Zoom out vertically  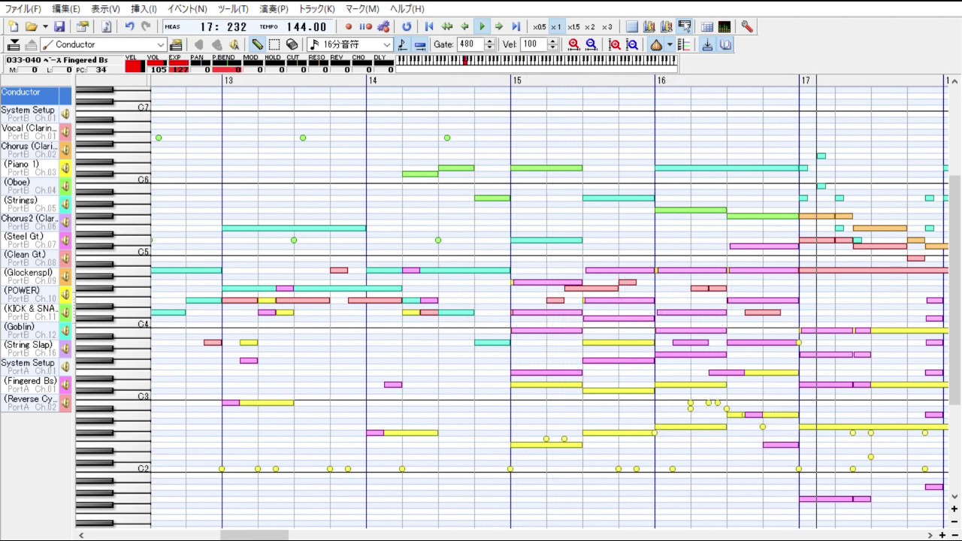tap(632, 44)
